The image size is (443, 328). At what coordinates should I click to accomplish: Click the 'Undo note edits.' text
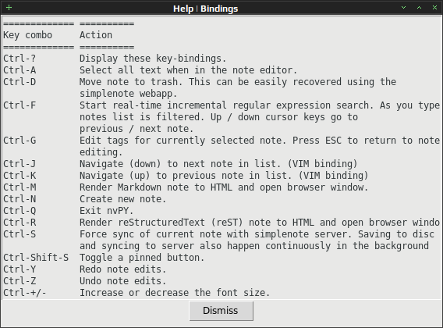122,281
